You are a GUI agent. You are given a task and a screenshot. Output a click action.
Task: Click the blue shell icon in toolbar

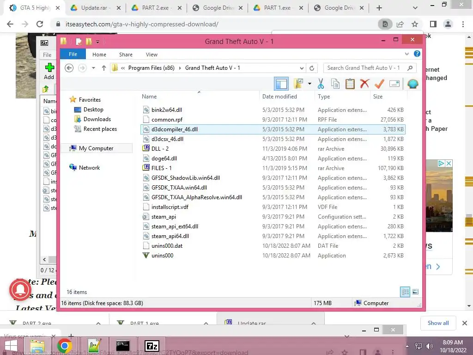(x=412, y=84)
